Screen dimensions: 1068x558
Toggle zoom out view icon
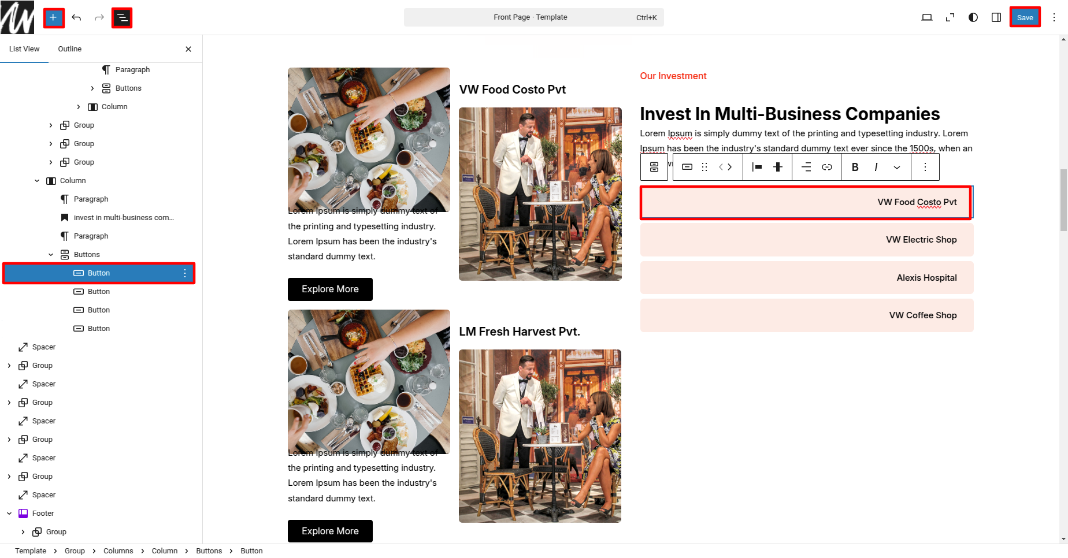tap(950, 17)
